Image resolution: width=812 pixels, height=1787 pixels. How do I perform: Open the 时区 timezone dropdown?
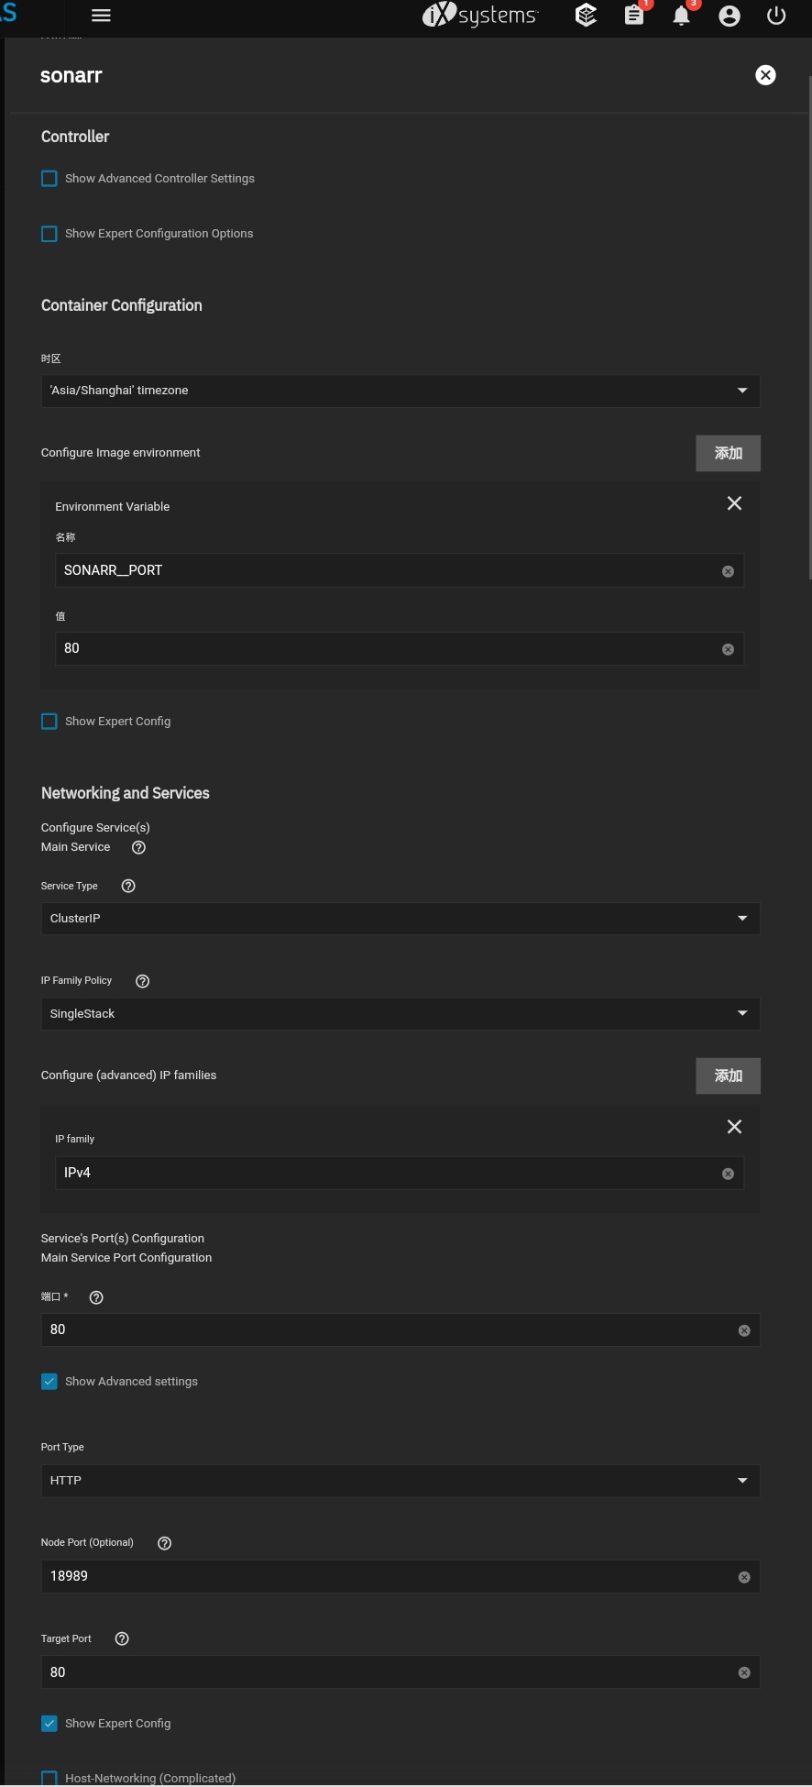tap(401, 391)
